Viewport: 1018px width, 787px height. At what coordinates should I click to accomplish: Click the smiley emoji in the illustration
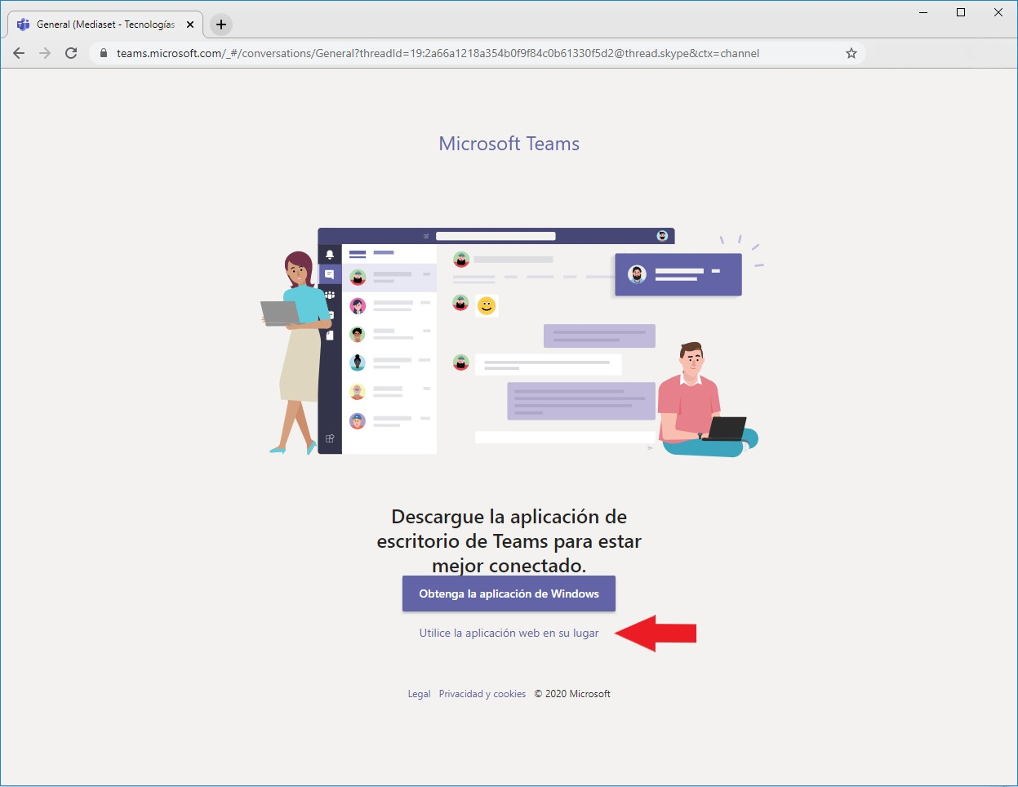point(487,306)
